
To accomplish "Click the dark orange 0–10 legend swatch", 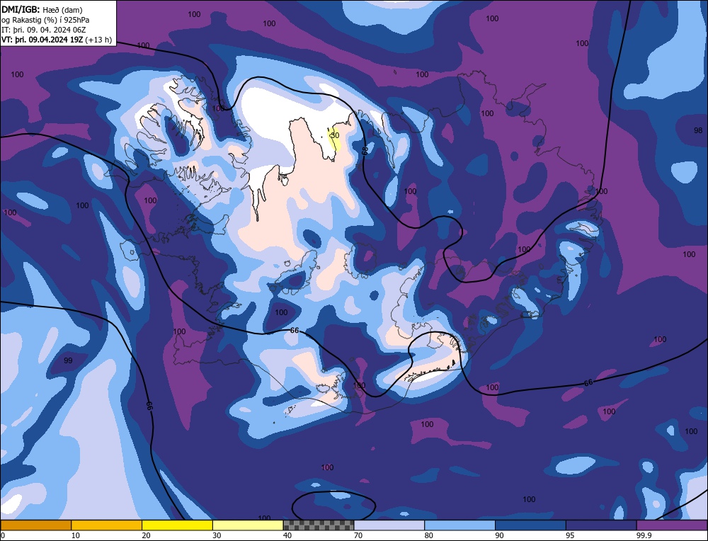I will pos(35,525).
